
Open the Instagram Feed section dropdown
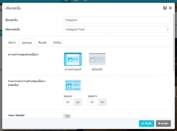(116, 29)
